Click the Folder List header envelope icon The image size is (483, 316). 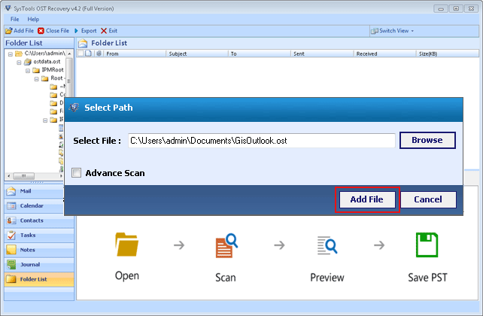coord(83,43)
